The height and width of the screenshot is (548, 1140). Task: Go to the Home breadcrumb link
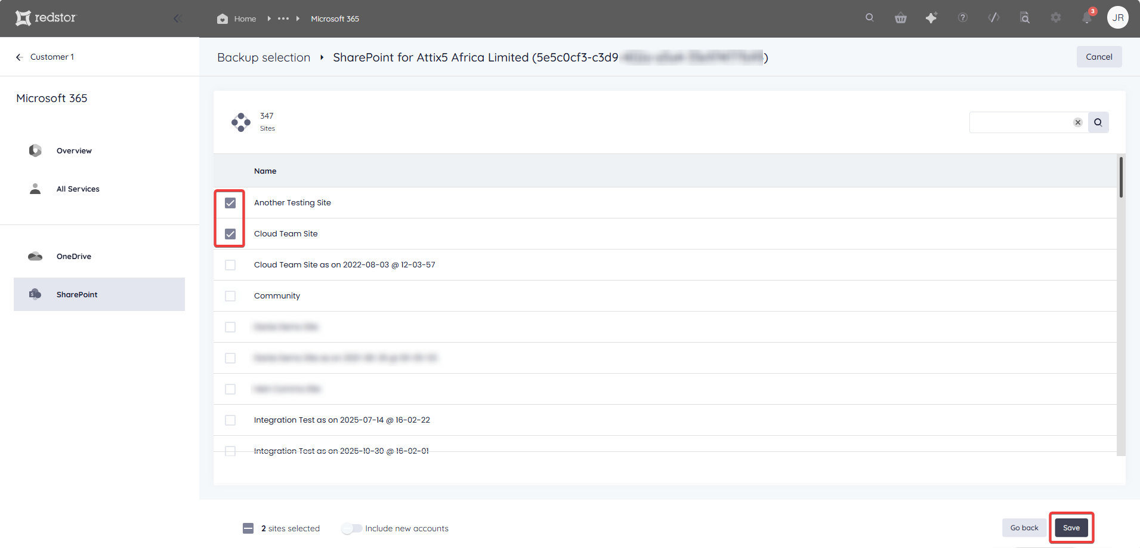[245, 19]
